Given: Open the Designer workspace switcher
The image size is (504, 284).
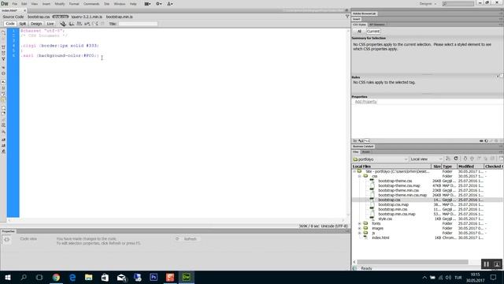Looking at the screenshot, I should [x=428, y=4].
